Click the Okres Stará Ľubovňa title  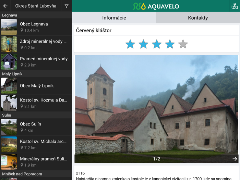coord(36,6)
